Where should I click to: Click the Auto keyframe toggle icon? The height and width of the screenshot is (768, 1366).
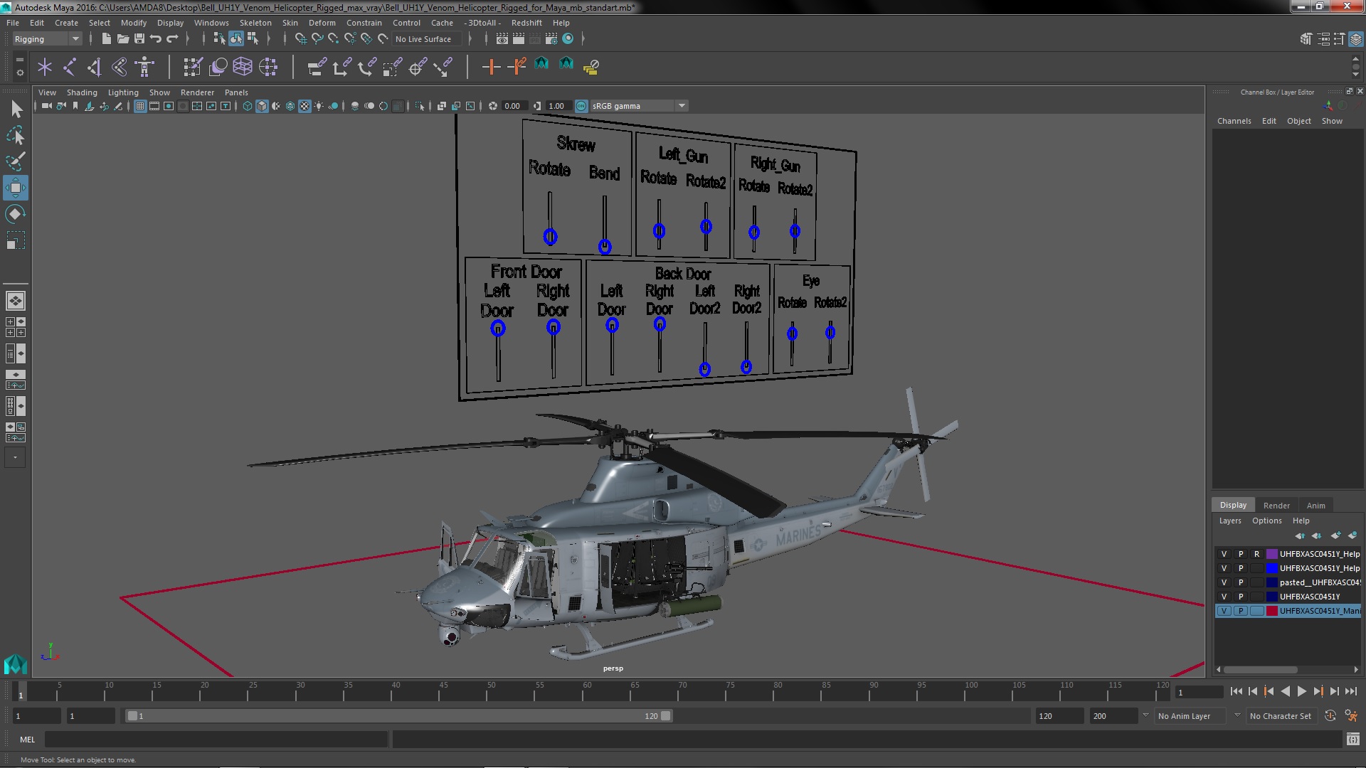click(1330, 716)
